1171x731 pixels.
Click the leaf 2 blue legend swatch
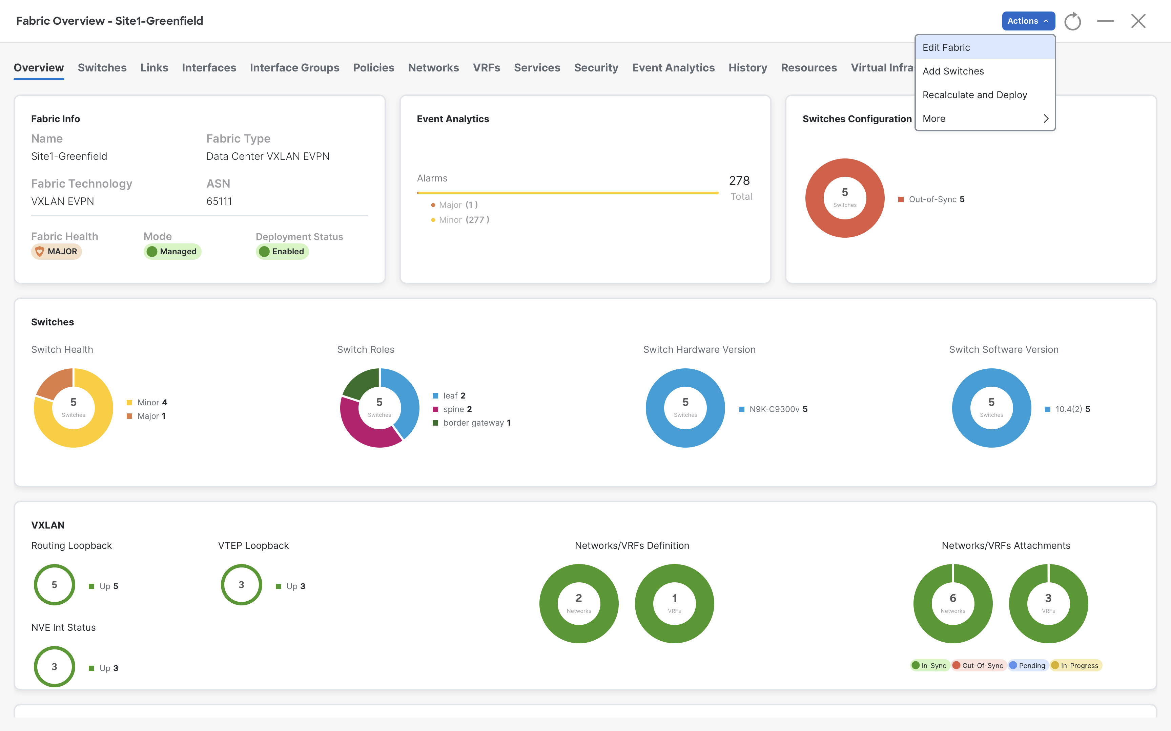[435, 396]
